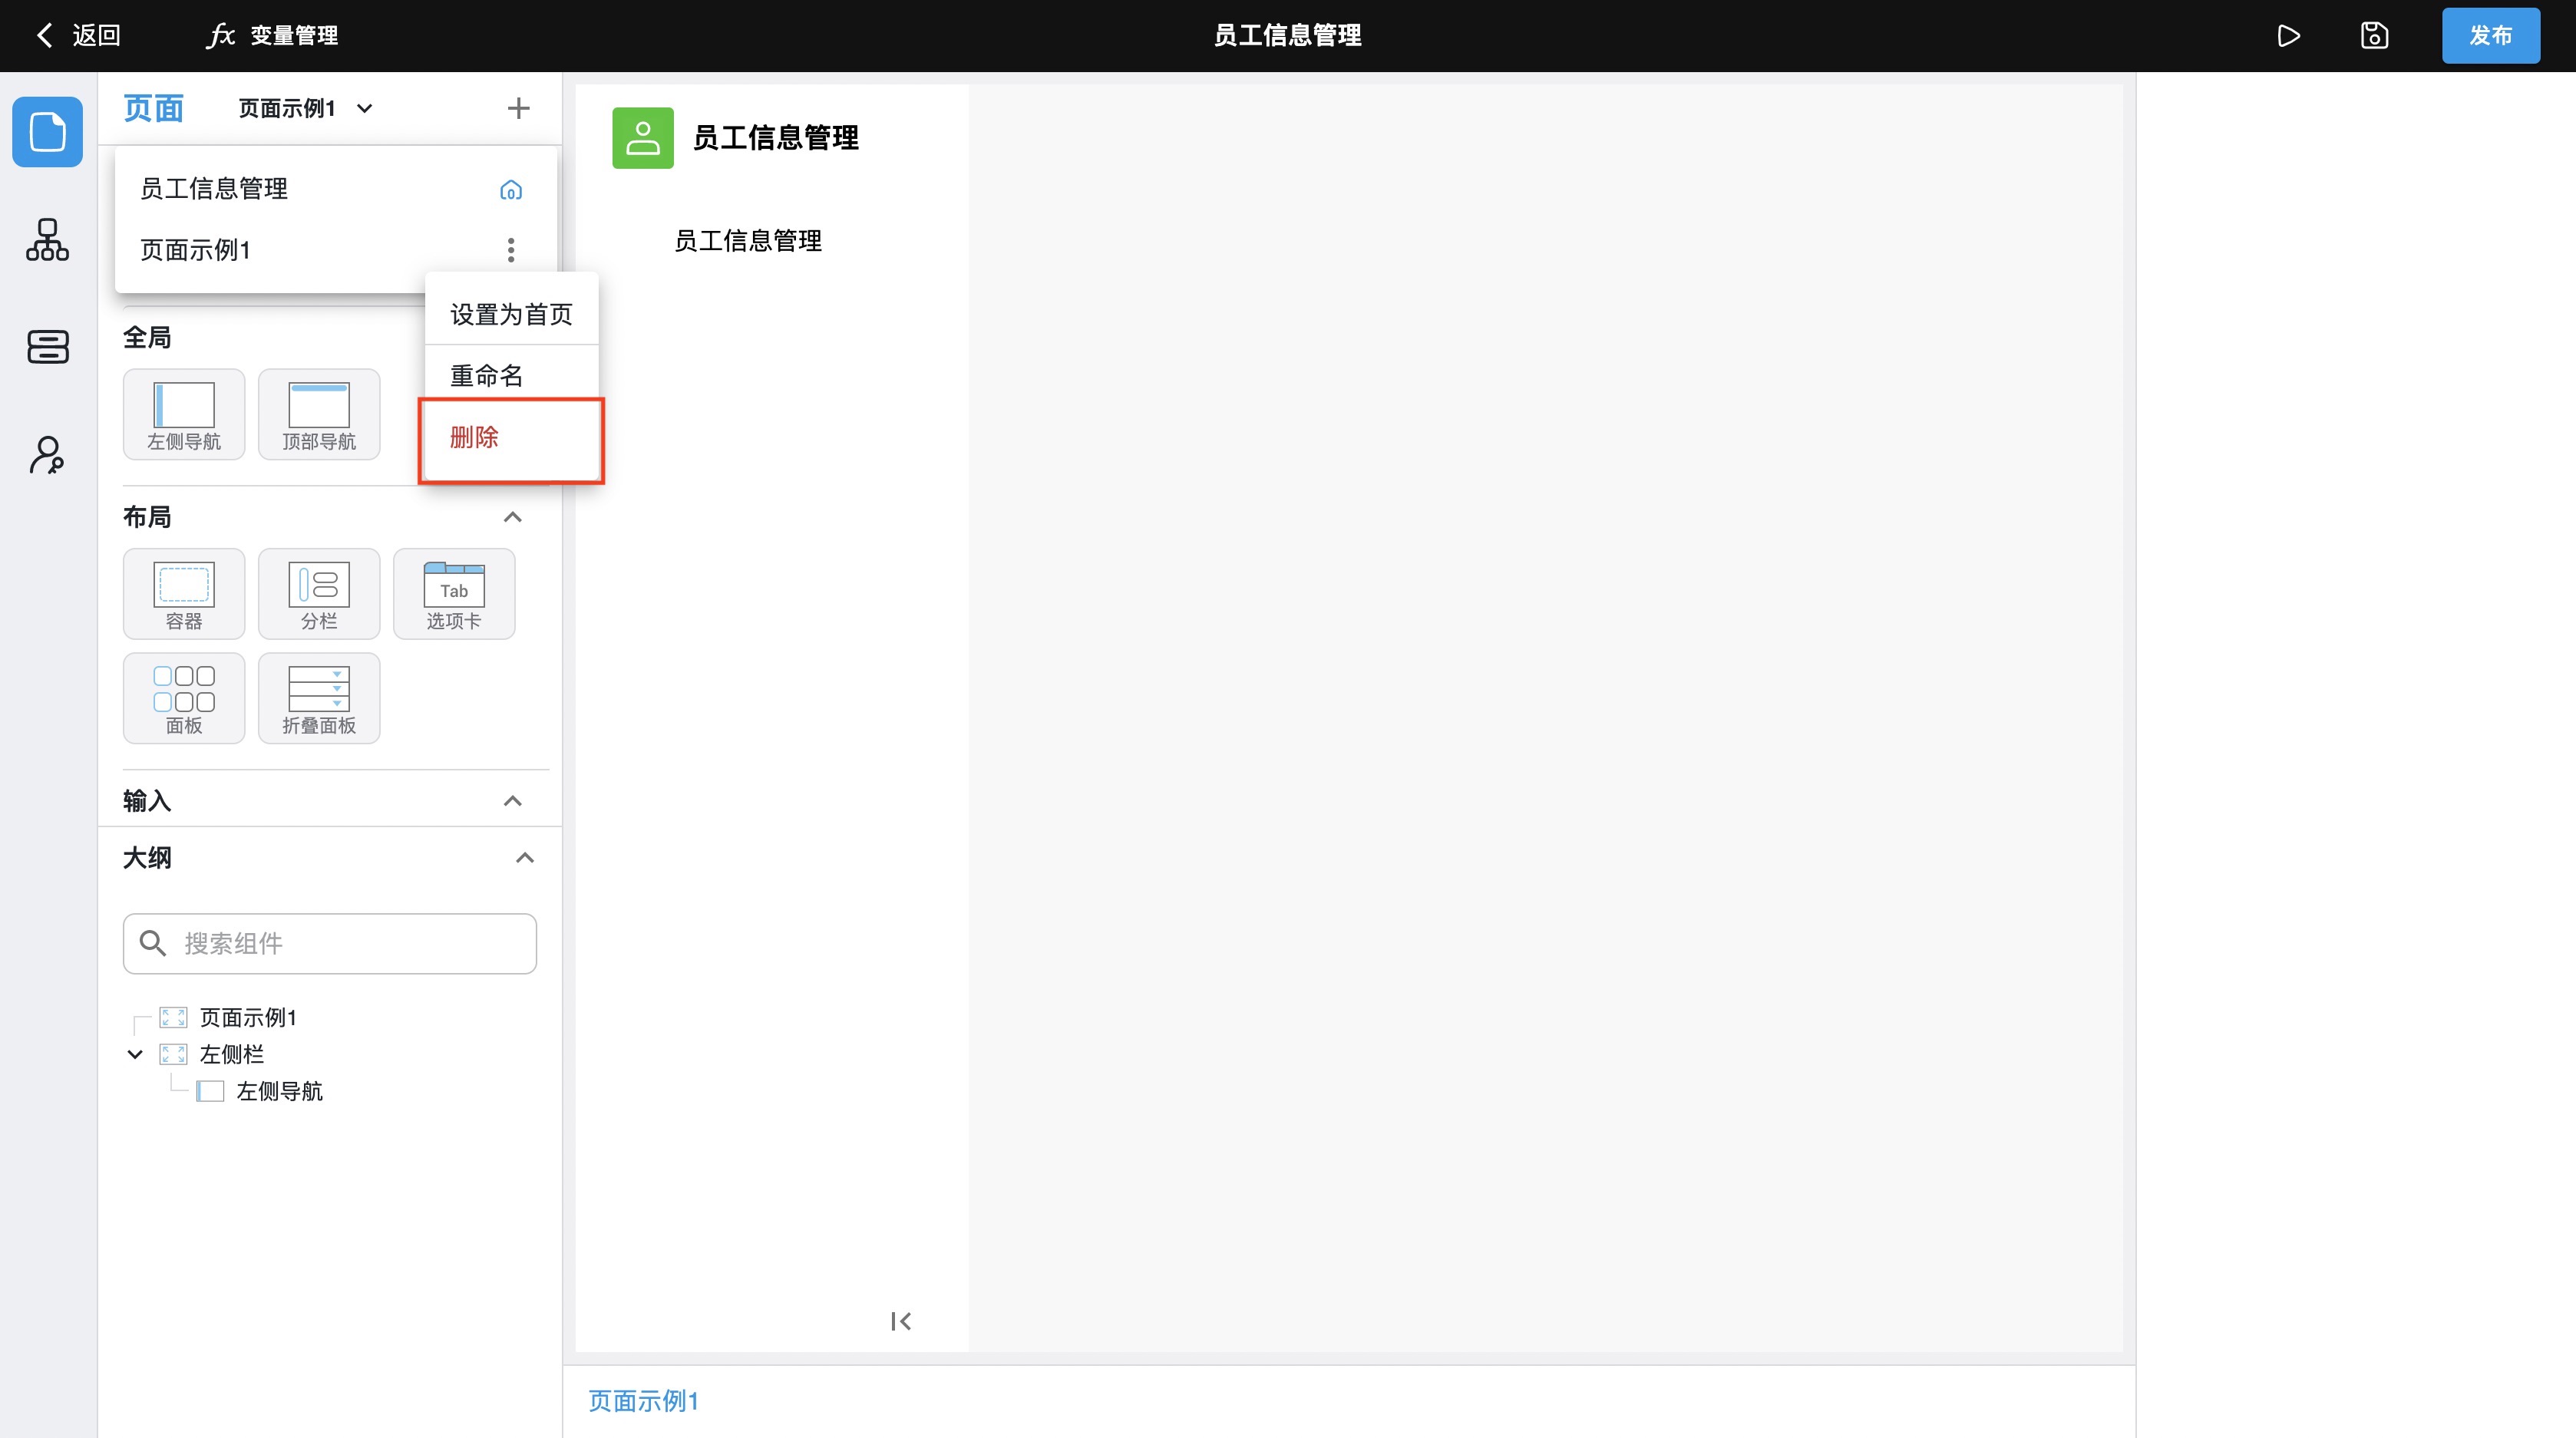Open the 页面示例1 page dropdown
The image size is (2576, 1438).
305,108
